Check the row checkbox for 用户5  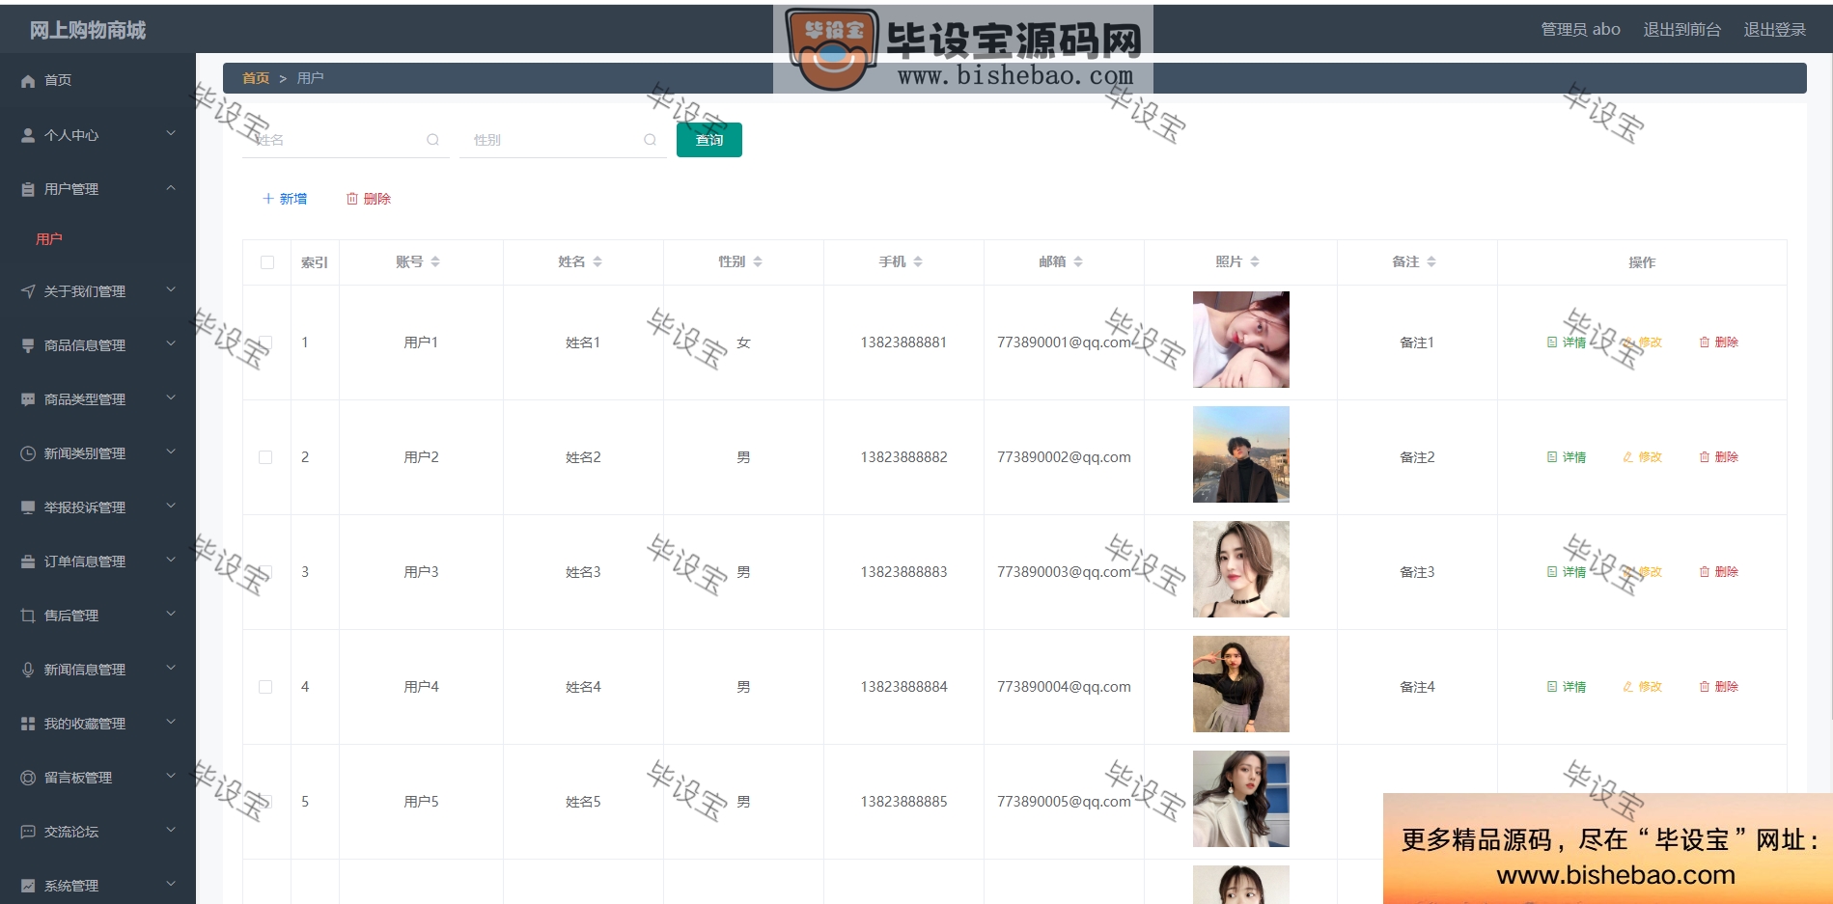265,802
